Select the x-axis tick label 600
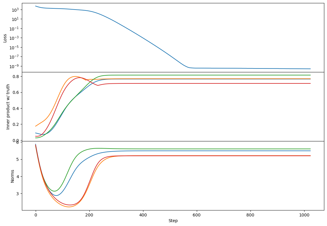The image size is (327, 226). pos(196,214)
